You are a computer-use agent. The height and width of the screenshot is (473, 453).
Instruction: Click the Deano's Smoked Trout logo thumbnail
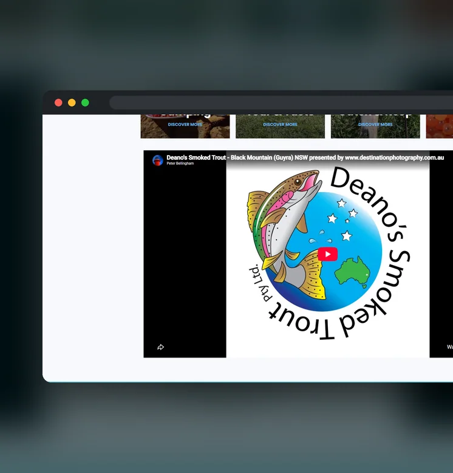coord(328,254)
